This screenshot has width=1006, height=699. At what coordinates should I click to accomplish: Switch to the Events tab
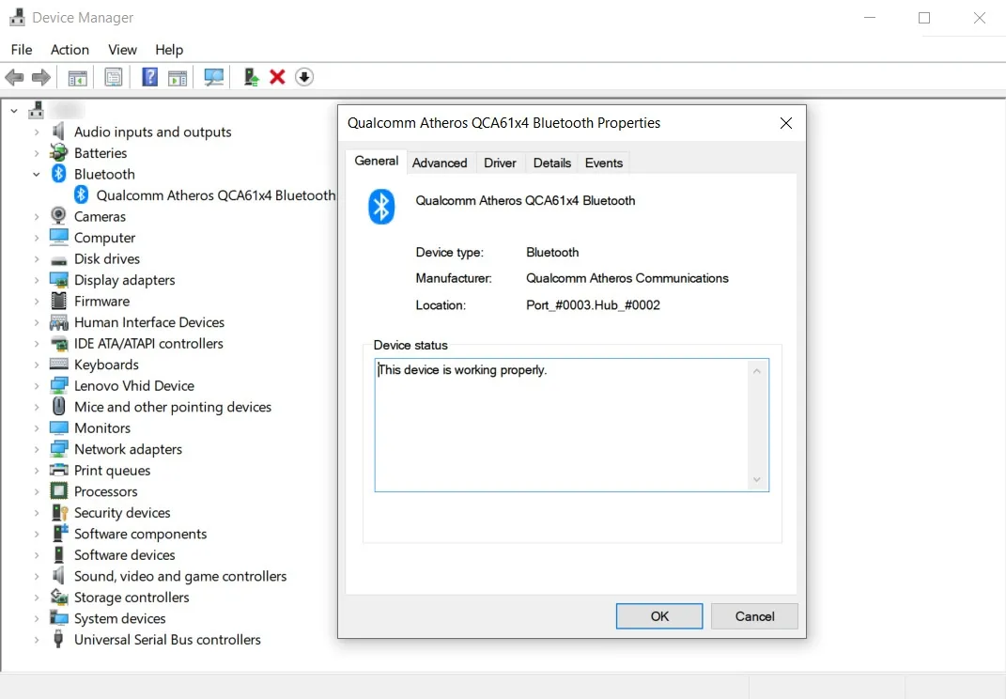click(x=603, y=163)
